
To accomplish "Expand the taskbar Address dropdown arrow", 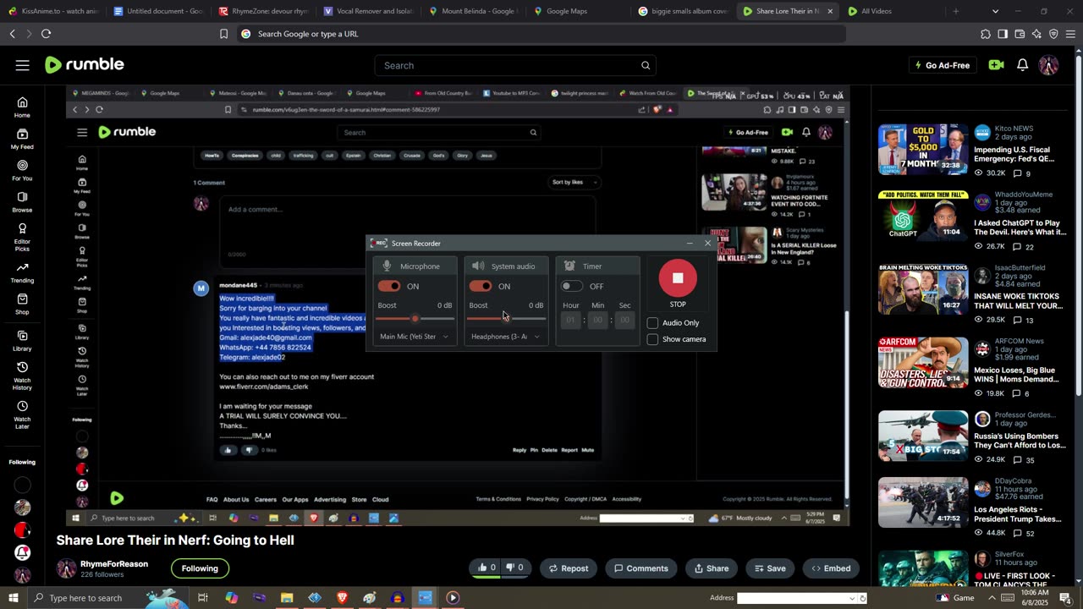I will (x=852, y=598).
